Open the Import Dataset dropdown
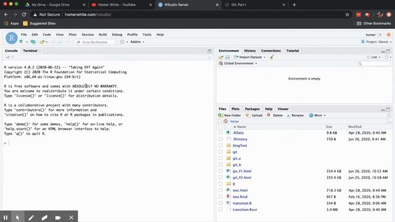The width and height of the screenshot is (395, 222). click(x=249, y=57)
